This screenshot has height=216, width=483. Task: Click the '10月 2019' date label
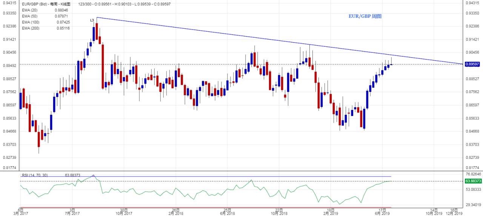coord(434,213)
